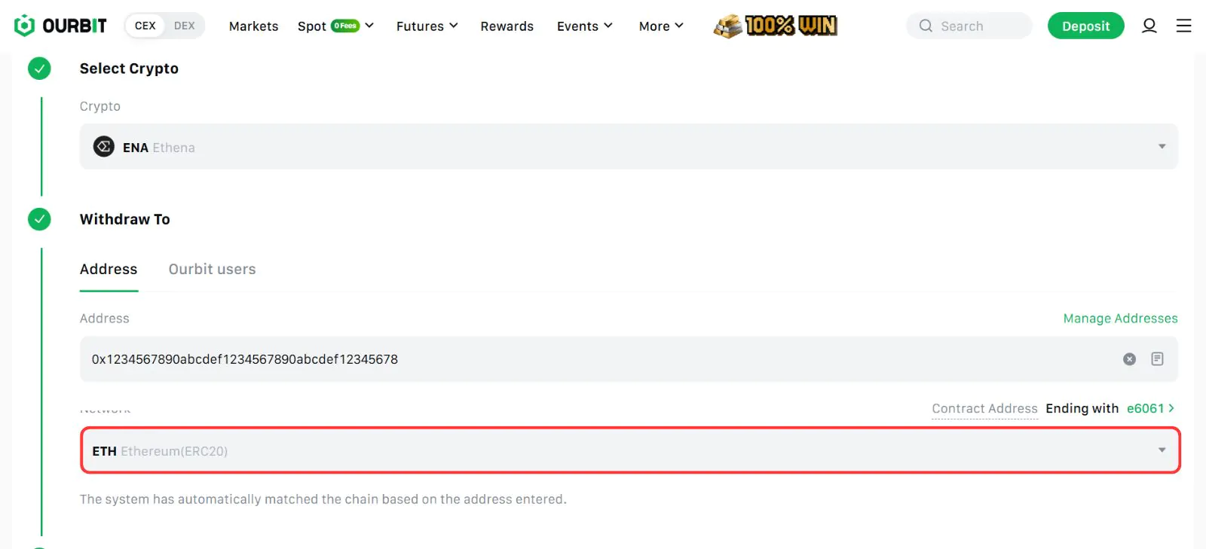Viewport: 1206px width, 549px height.
Task: Open the ETH Ethereum(ERC20) network dropdown
Action: coord(629,450)
